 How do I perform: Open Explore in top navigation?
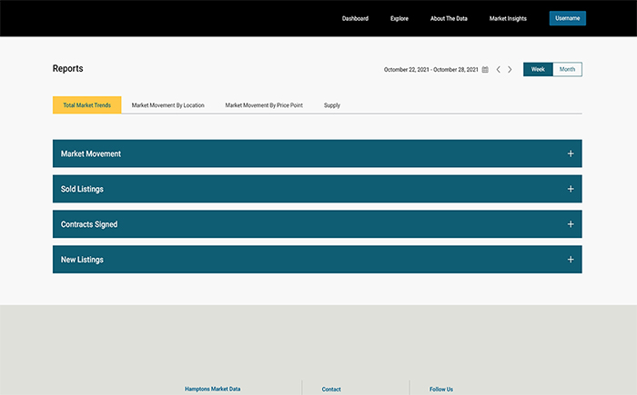click(399, 18)
